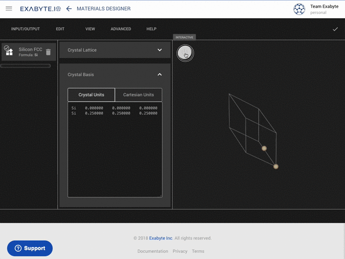Select the Crystal Units option

[91, 95]
